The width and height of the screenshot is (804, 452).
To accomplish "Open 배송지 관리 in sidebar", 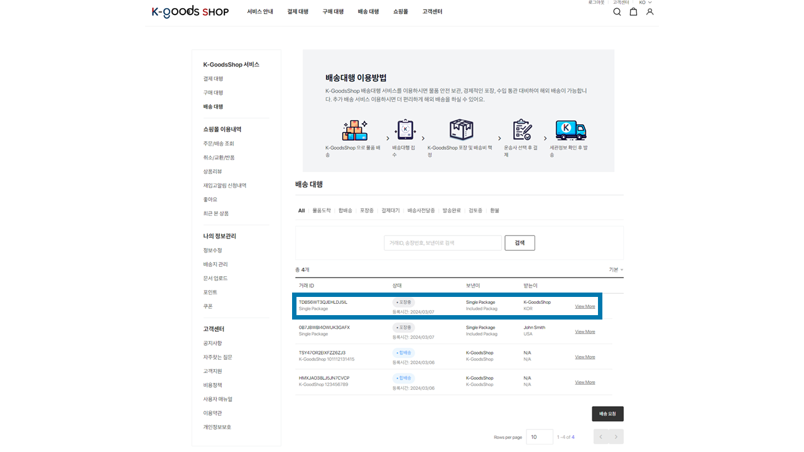I will (x=215, y=264).
